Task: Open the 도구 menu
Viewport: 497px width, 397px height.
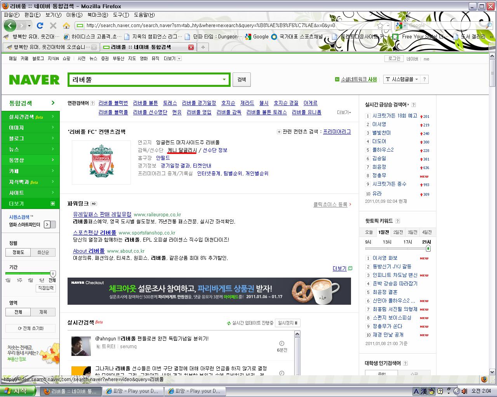Action: tap(121, 15)
